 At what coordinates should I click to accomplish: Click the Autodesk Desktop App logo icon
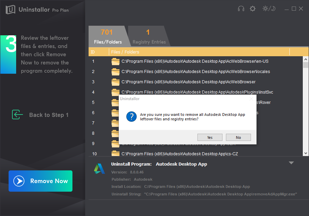tap(100, 169)
